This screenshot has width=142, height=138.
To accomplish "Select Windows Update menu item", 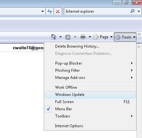I will point(90,95).
